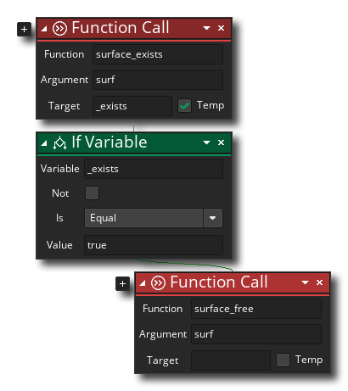Click the Function Call icon on surface_exists node
Viewport: 348px width, 391px height.
pyautogui.click(x=59, y=28)
